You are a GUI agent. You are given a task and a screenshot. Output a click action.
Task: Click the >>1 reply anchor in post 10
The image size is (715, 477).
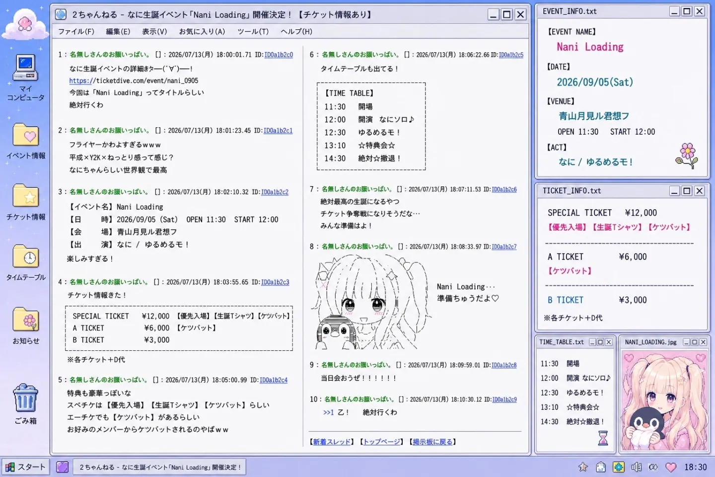[x=328, y=412]
